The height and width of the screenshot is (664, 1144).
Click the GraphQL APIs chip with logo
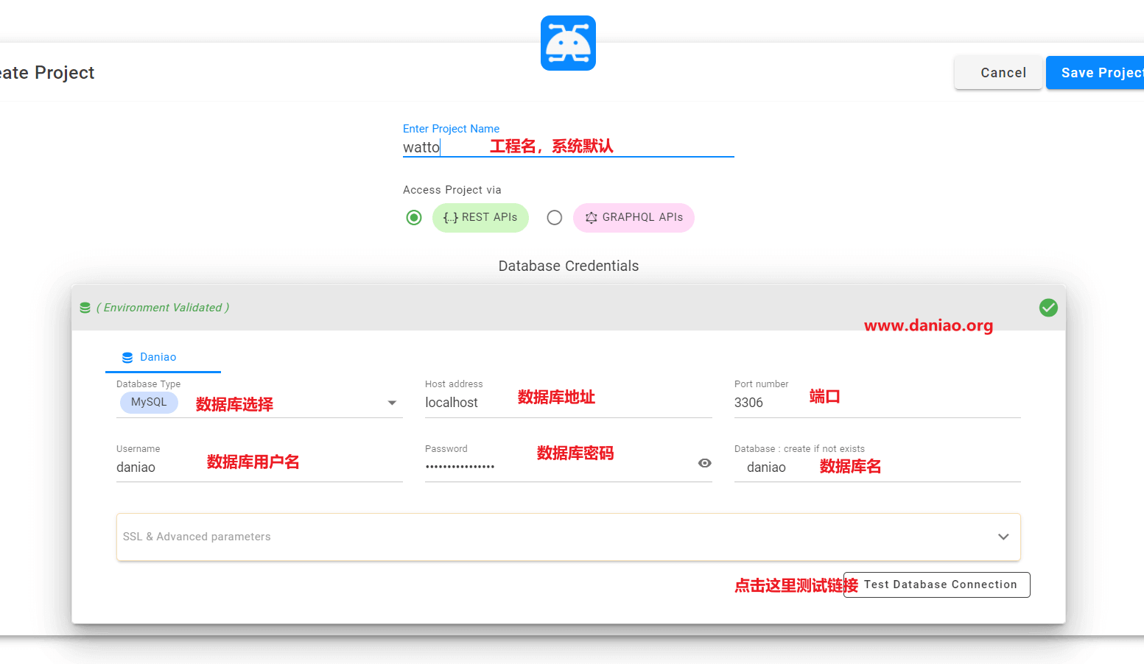(634, 218)
